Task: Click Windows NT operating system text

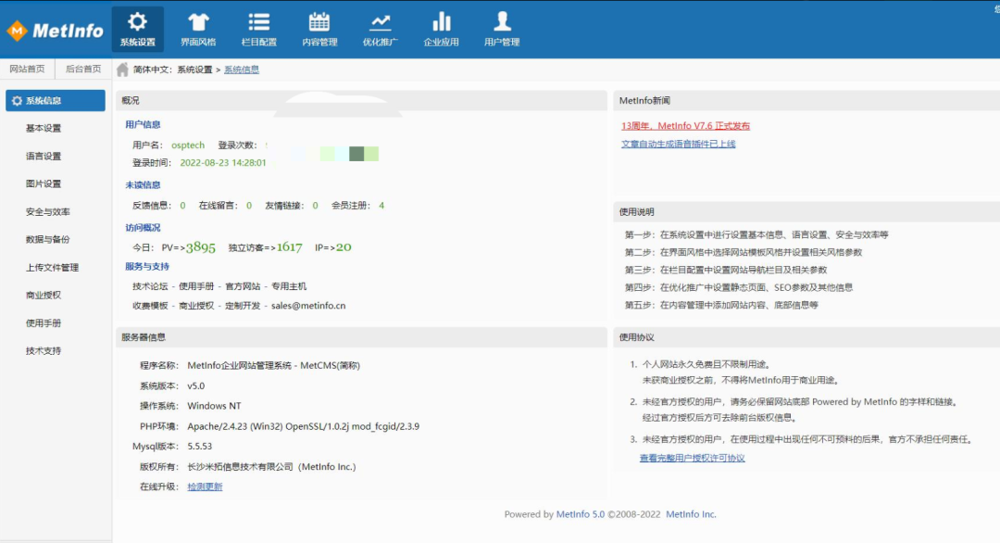Action: (x=214, y=406)
